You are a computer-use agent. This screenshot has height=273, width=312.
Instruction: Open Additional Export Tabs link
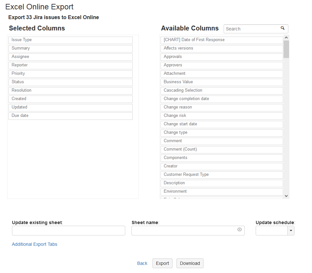(35, 244)
